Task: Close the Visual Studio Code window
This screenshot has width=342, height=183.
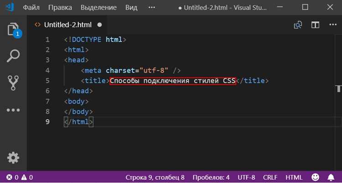Action: pyautogui.click(x=330, y=7)
